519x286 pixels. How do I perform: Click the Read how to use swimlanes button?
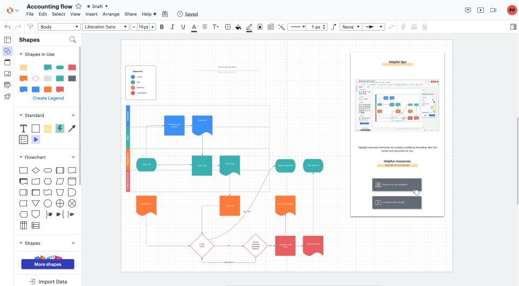397,184
